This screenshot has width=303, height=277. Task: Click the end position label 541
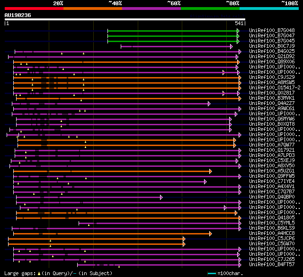click(x=239, y=23)
